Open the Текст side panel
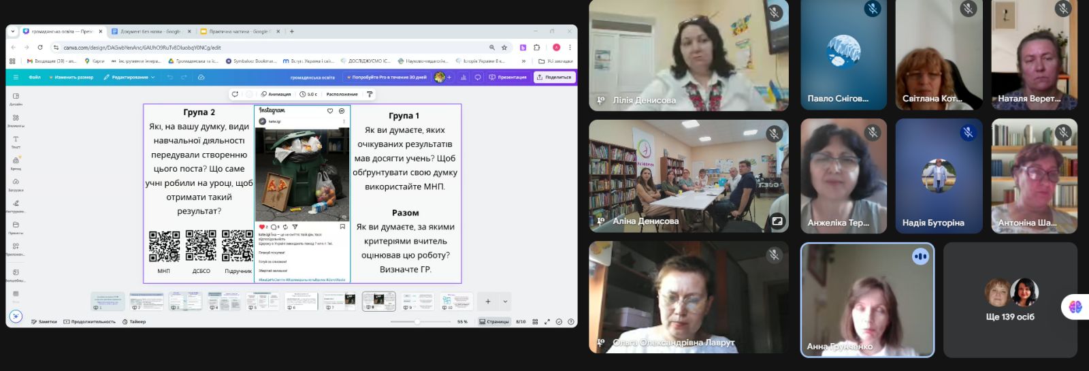 click(x=16, y=142)
